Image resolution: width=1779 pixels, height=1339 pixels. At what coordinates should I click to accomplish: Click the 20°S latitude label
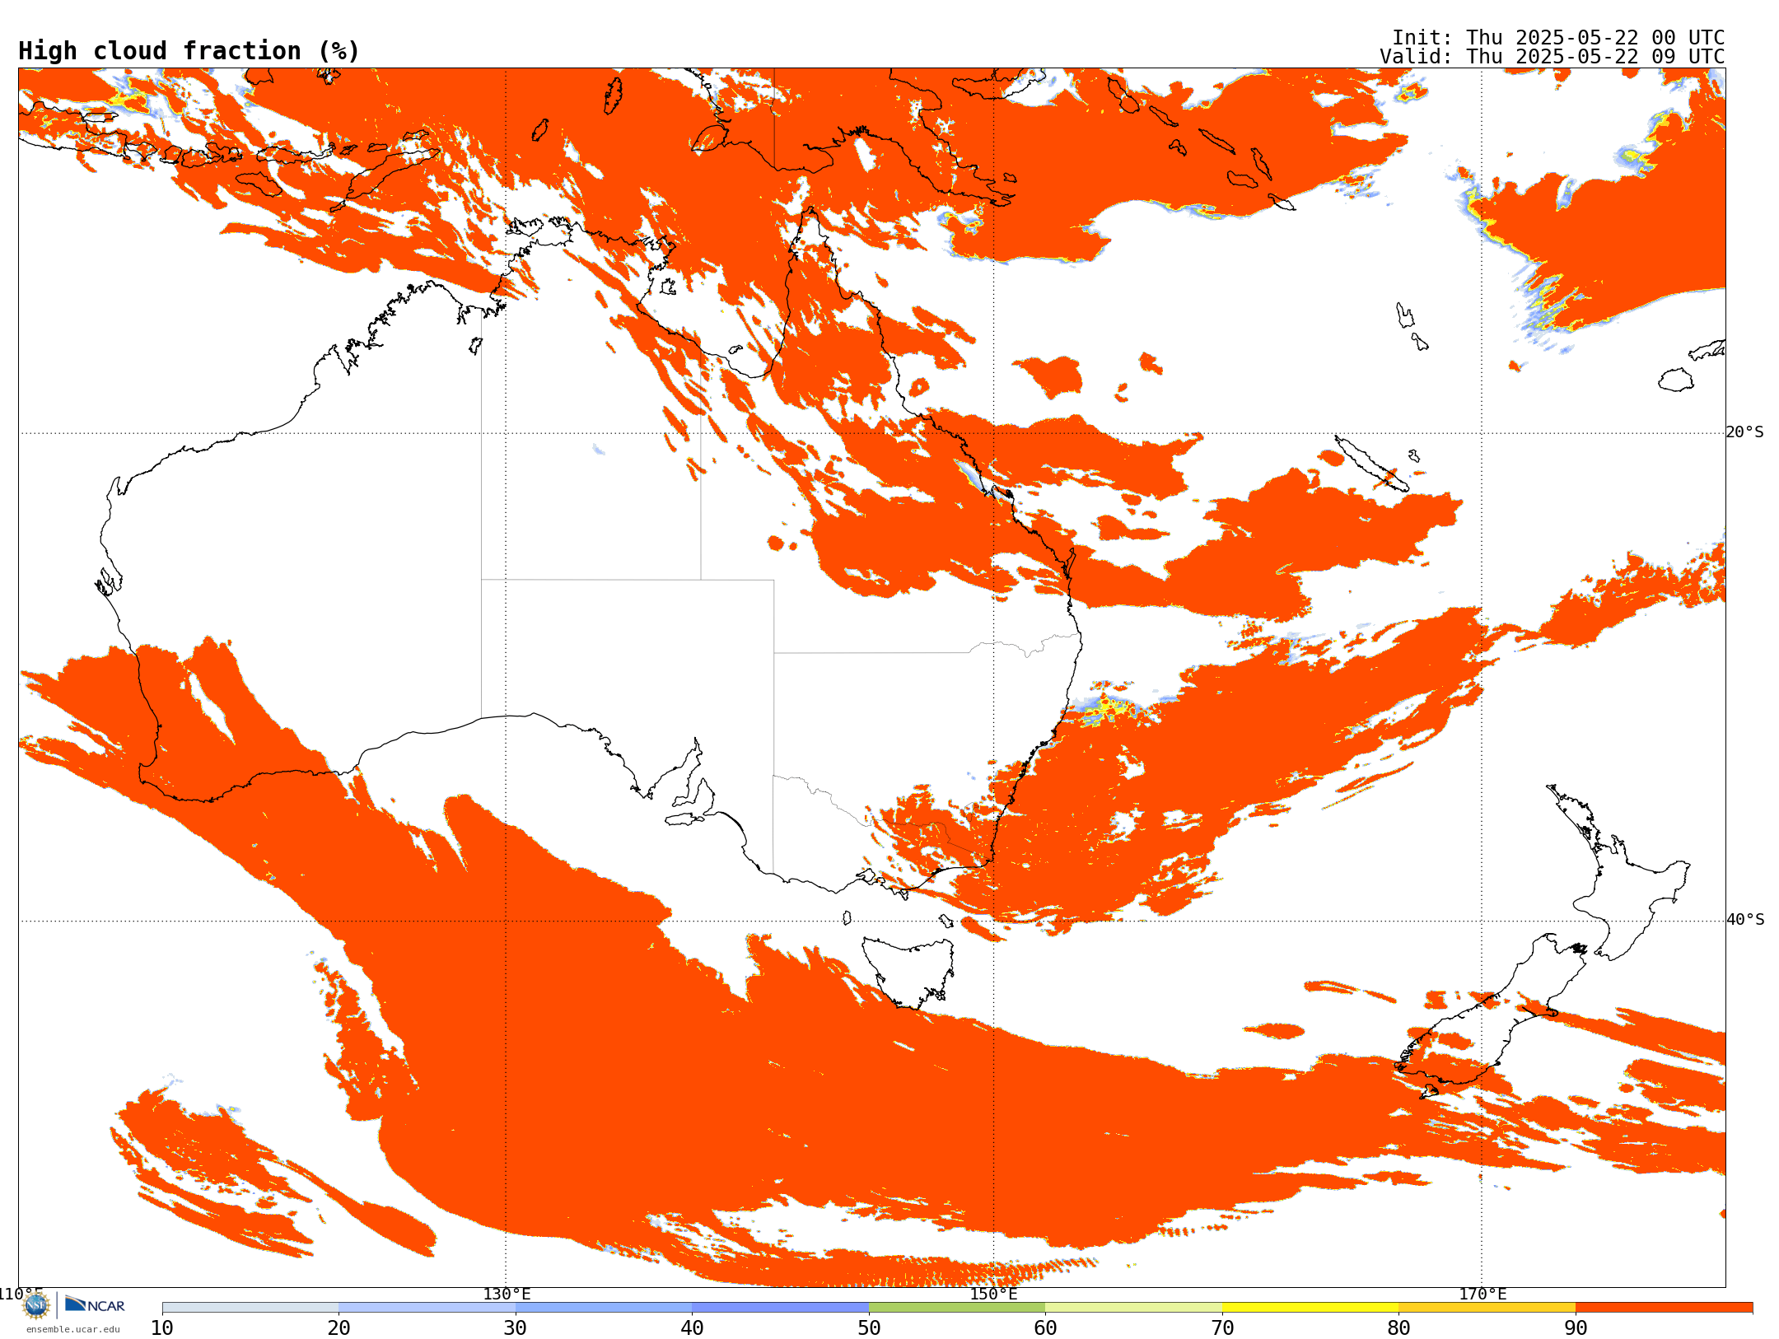pyautogui.click(x=1745, y=432)
